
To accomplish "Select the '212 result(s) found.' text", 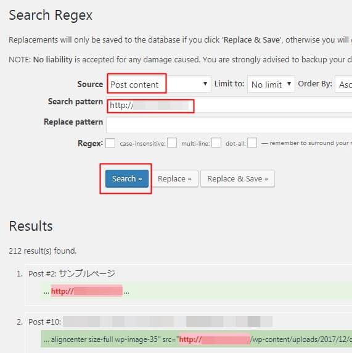I will (x=43, y=251).
